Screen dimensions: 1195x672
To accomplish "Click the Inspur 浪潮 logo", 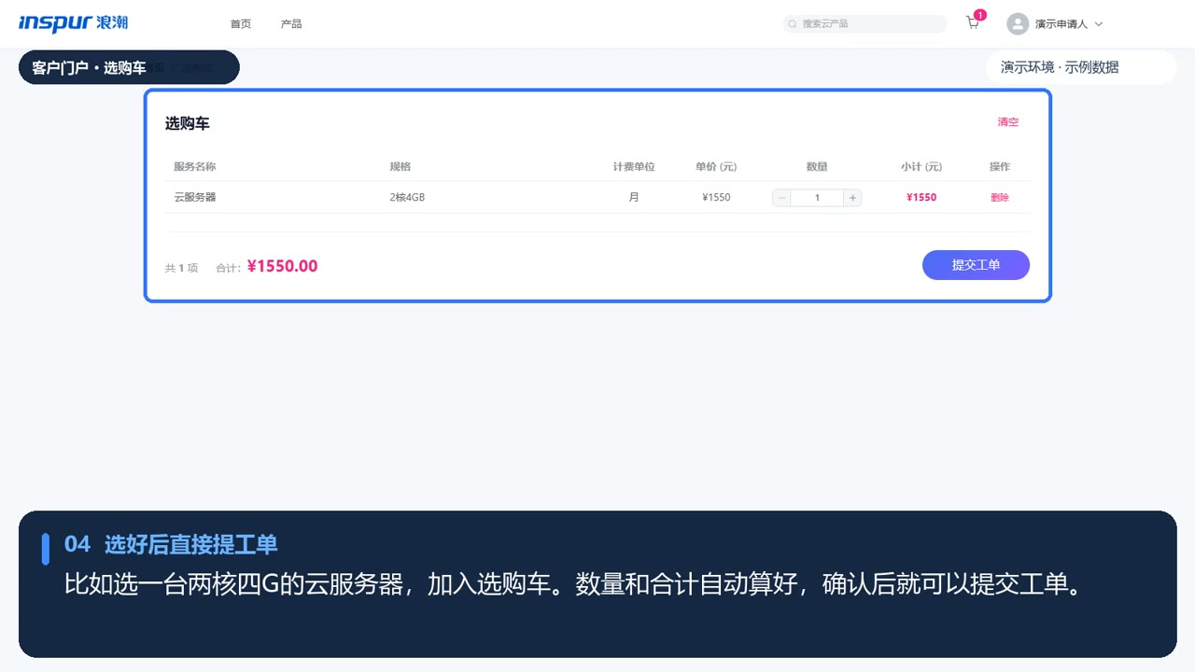I will pyautogui.click(x=74, y=23).
